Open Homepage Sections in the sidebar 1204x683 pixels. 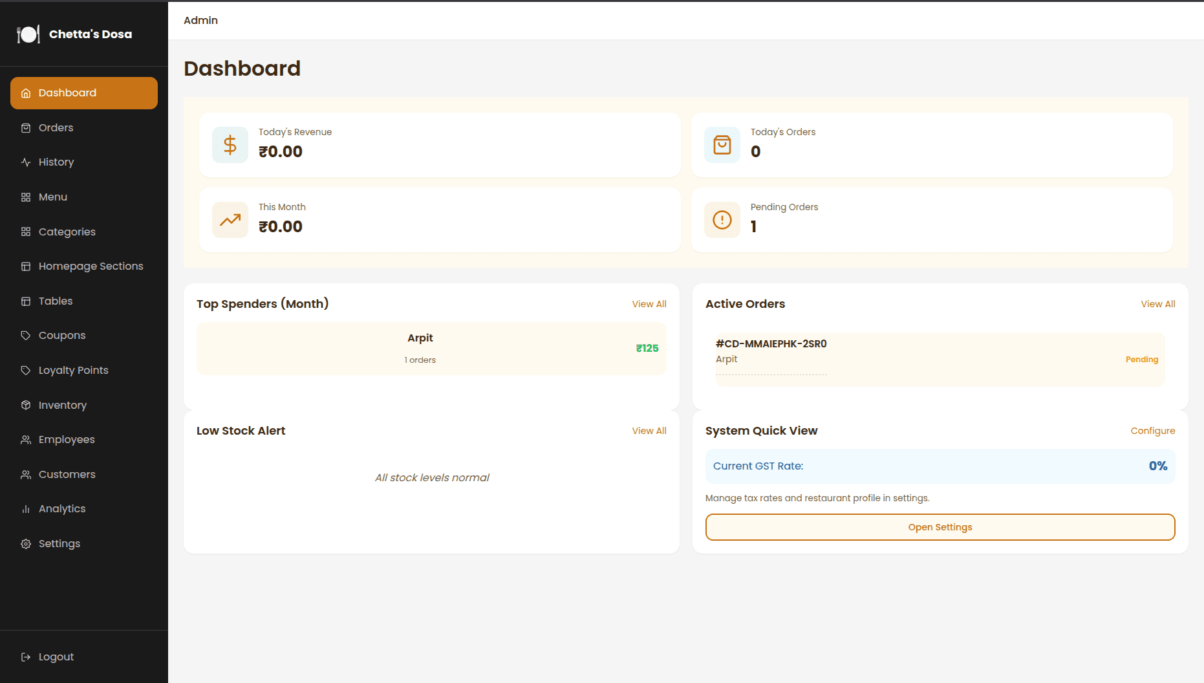(91, 266)
